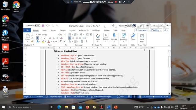Cut selection with scissors icon
The height and width of the screenshot is (110, 196).
pyautogui.click(x=32, y=35)
